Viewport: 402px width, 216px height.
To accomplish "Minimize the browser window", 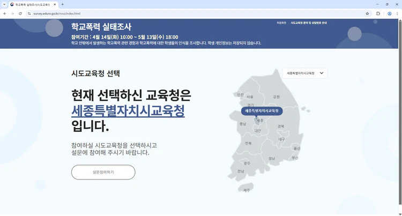I will click(377, 4).
